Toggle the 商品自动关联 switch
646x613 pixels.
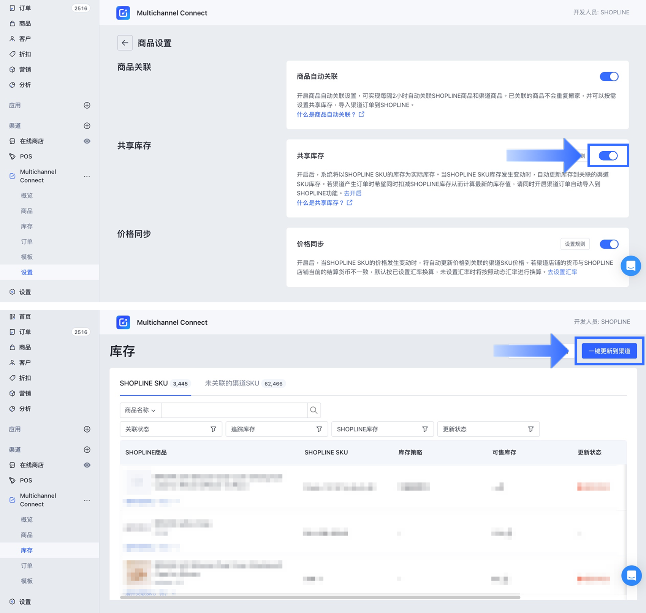pyautogui.click(x=609, y=77)
